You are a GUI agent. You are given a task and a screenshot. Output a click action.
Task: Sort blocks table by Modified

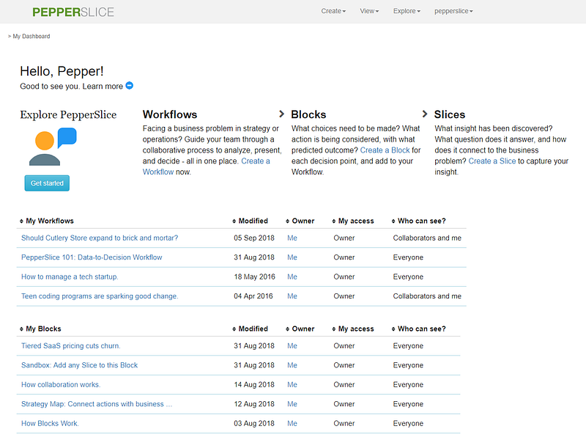point(250,329)
